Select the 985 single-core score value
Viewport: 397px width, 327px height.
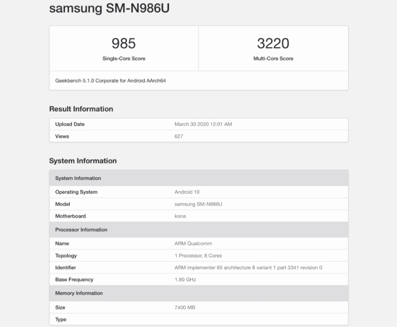[x=124, y=43]
